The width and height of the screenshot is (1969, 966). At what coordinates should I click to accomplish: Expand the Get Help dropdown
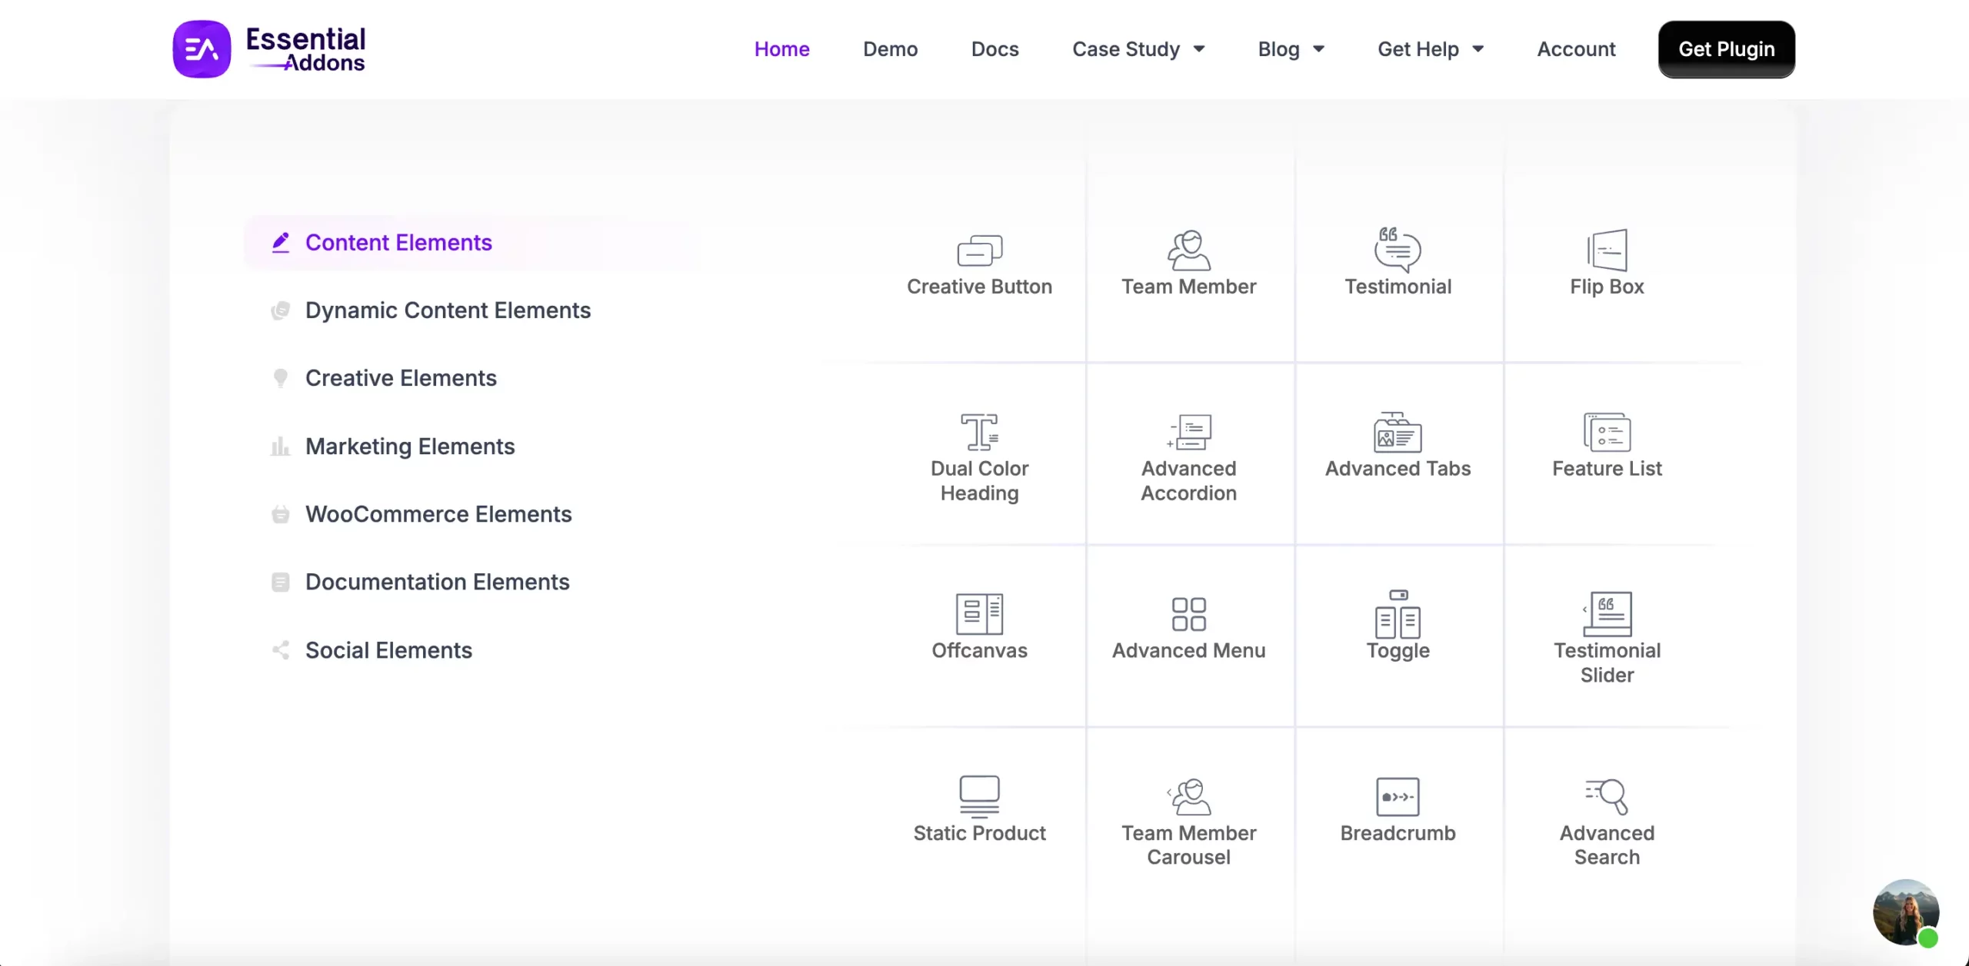[1430, 48]
